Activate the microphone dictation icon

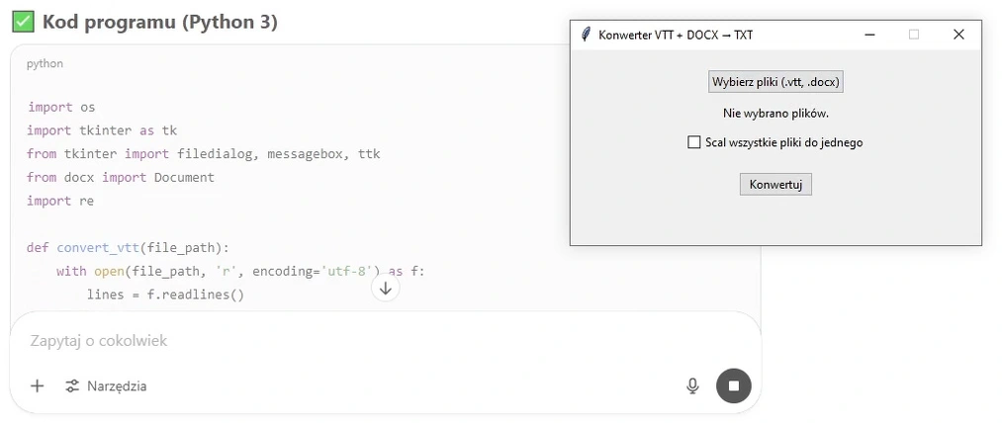pyautogui.click(x=692, y=385)
